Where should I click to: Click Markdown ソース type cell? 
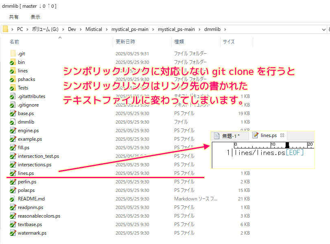[x=195, y=199]
